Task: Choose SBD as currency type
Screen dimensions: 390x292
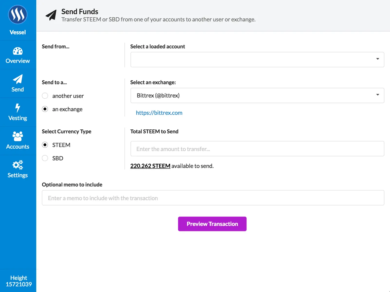Action: click(x=45, y=158)
